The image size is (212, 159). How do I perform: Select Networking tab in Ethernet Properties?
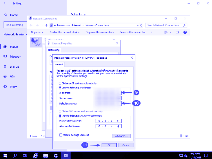pyautogui.click(x=54, y=50)
